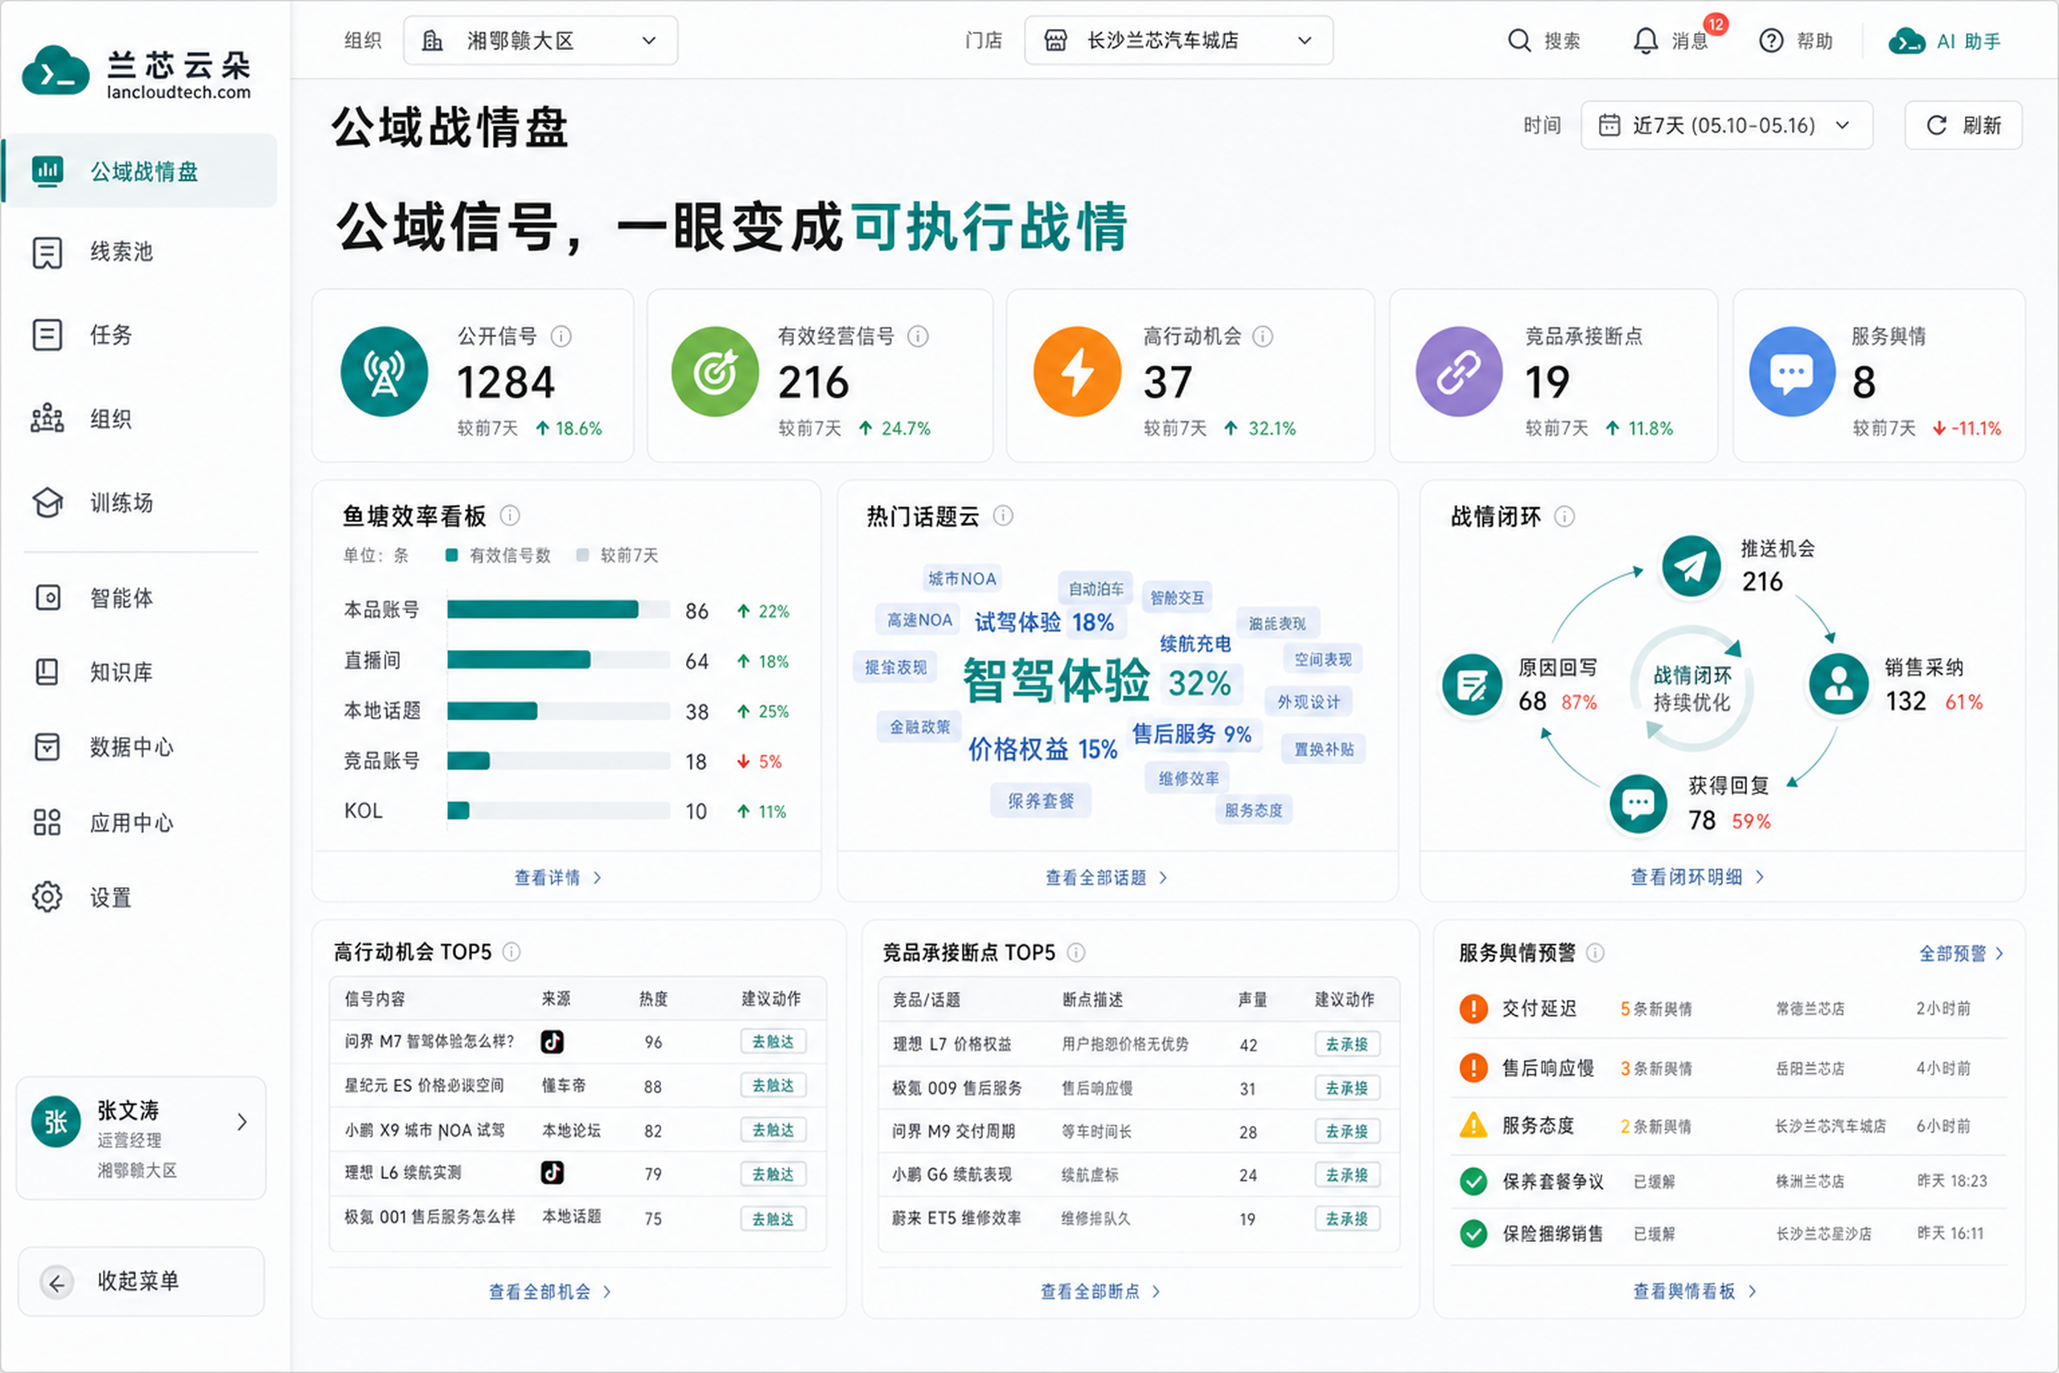Go to 公域战情盘 in sidebar

tap(141, 171)
